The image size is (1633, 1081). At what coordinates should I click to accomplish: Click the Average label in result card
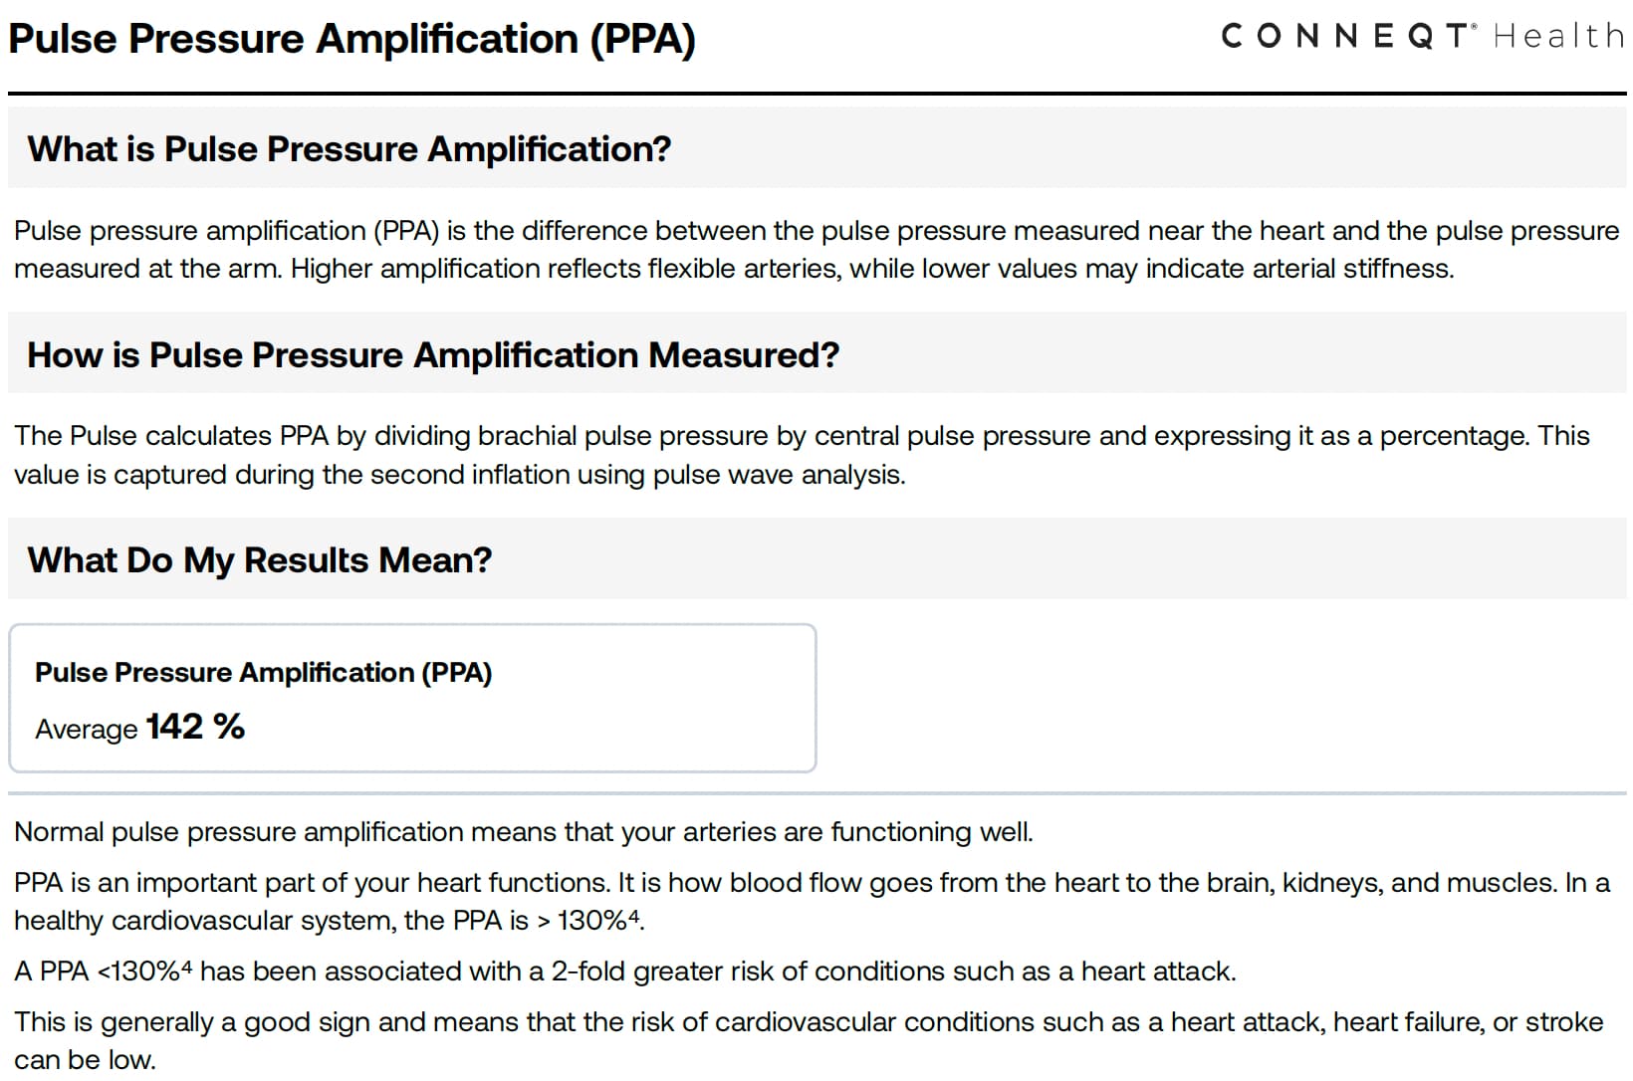[x=87, y=730]
